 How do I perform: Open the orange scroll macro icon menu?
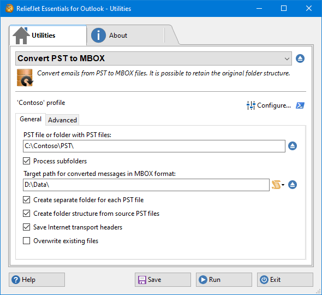point(276,185)
